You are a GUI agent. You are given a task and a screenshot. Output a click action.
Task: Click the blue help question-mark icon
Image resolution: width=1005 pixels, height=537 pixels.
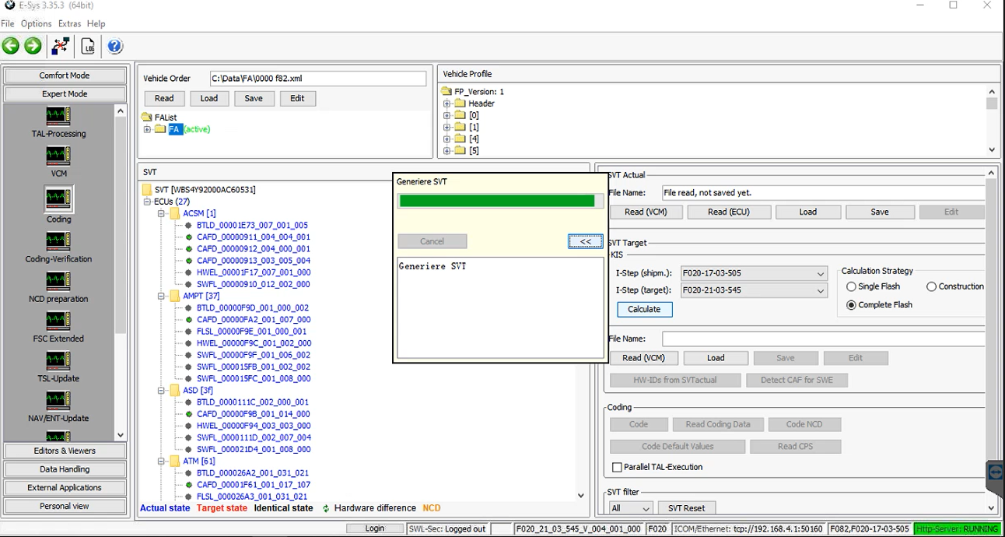click(115, 46)
